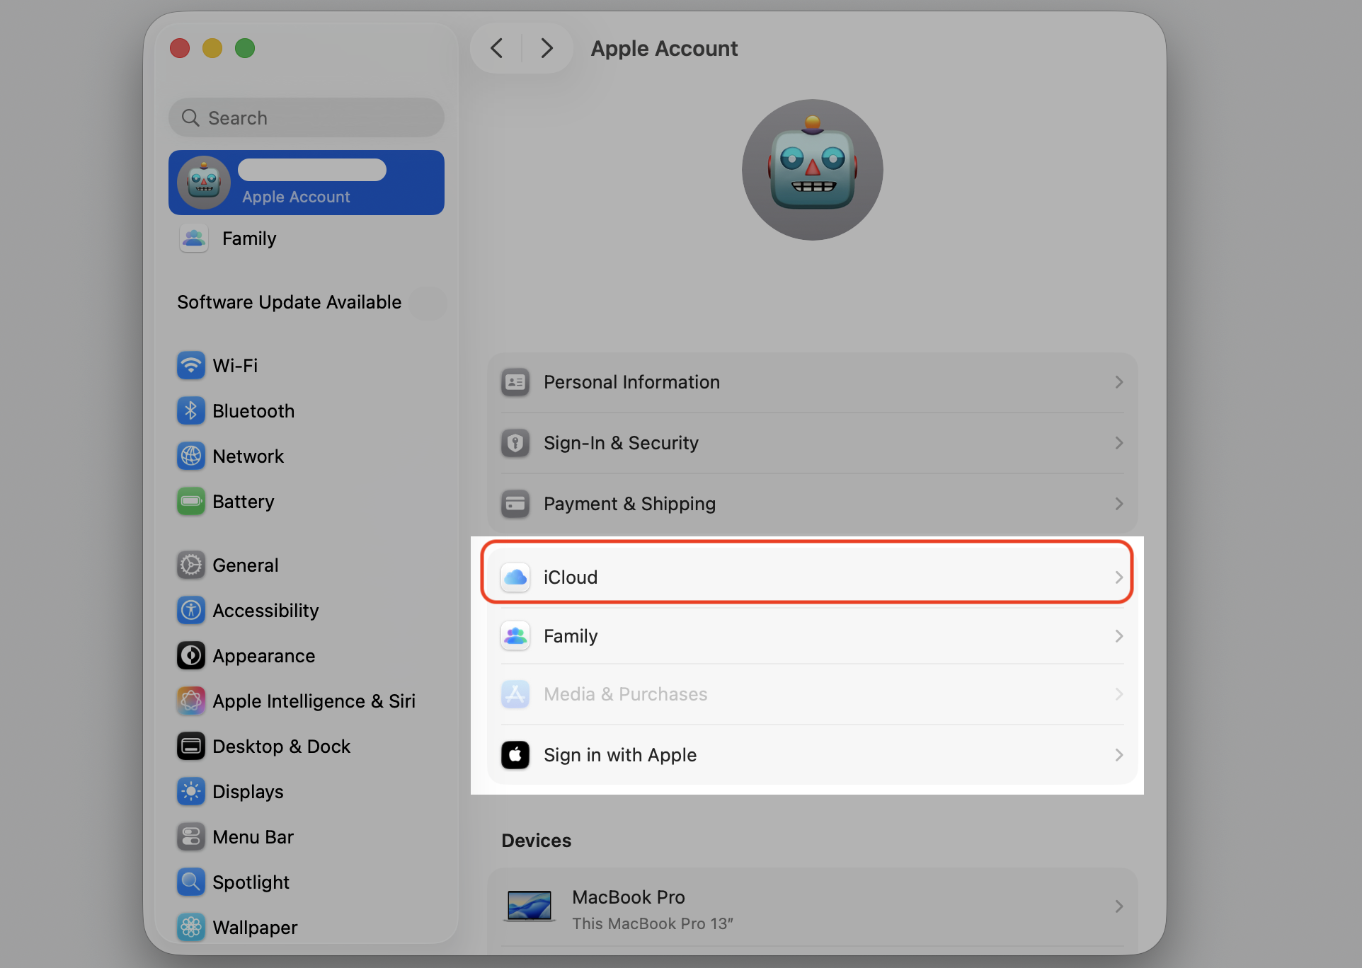Open Software Update Available notice
The height and width of the screenshot is (968, 1362).
tap(289, 302)
